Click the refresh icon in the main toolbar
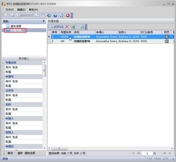 coord(6,15)
